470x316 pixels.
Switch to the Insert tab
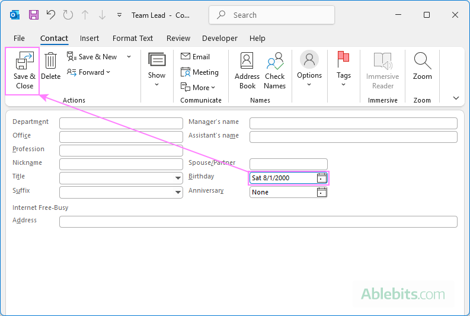tap(89, 39)
